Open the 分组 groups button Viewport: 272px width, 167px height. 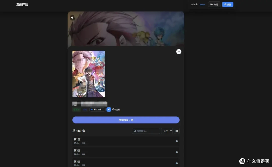[x=214, y=5]
